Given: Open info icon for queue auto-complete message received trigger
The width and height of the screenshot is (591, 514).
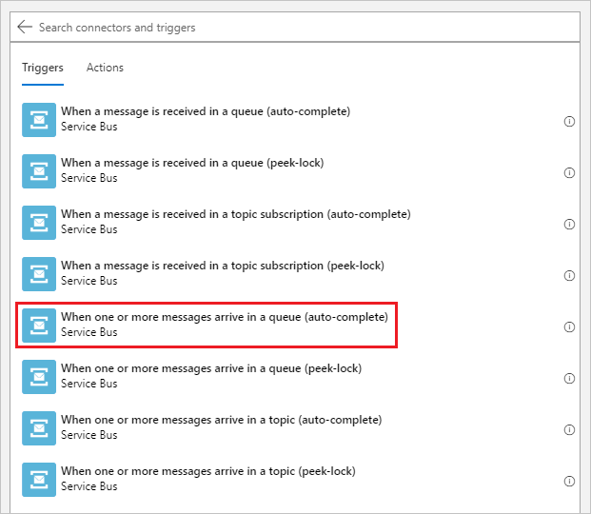Looking at the screenshot, I should (569, 121).
